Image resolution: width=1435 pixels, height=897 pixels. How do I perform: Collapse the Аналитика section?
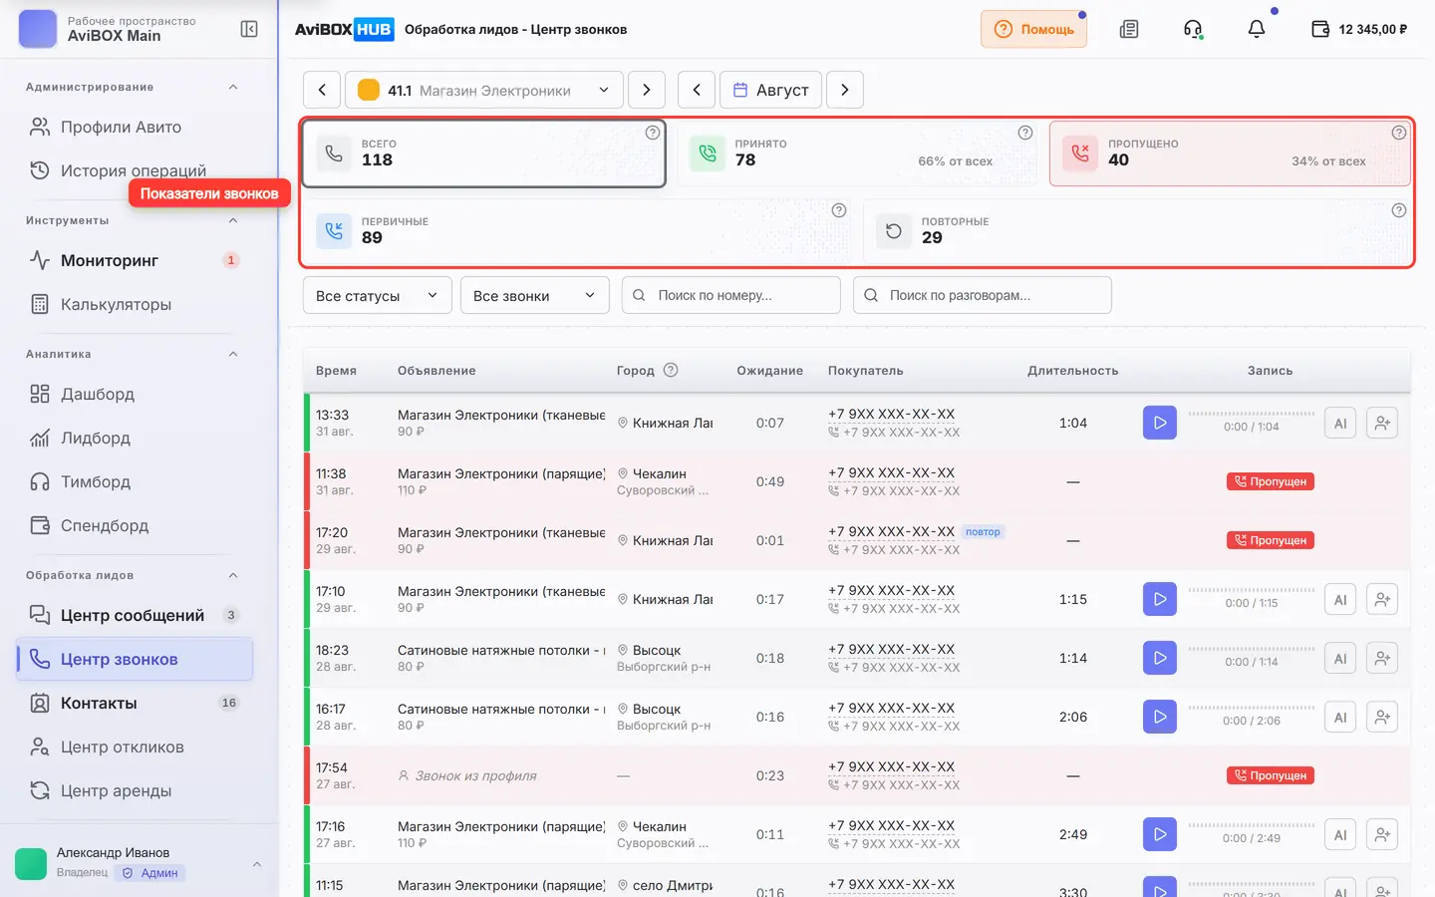point(233,354)
